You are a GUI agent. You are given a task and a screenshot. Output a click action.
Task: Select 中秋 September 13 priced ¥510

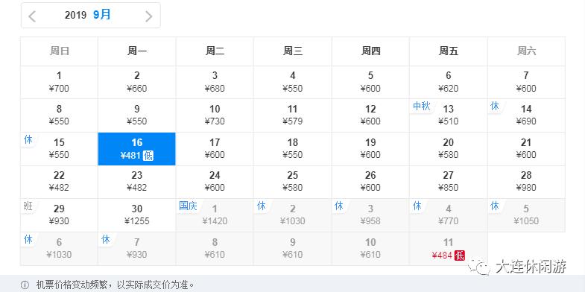449,115
